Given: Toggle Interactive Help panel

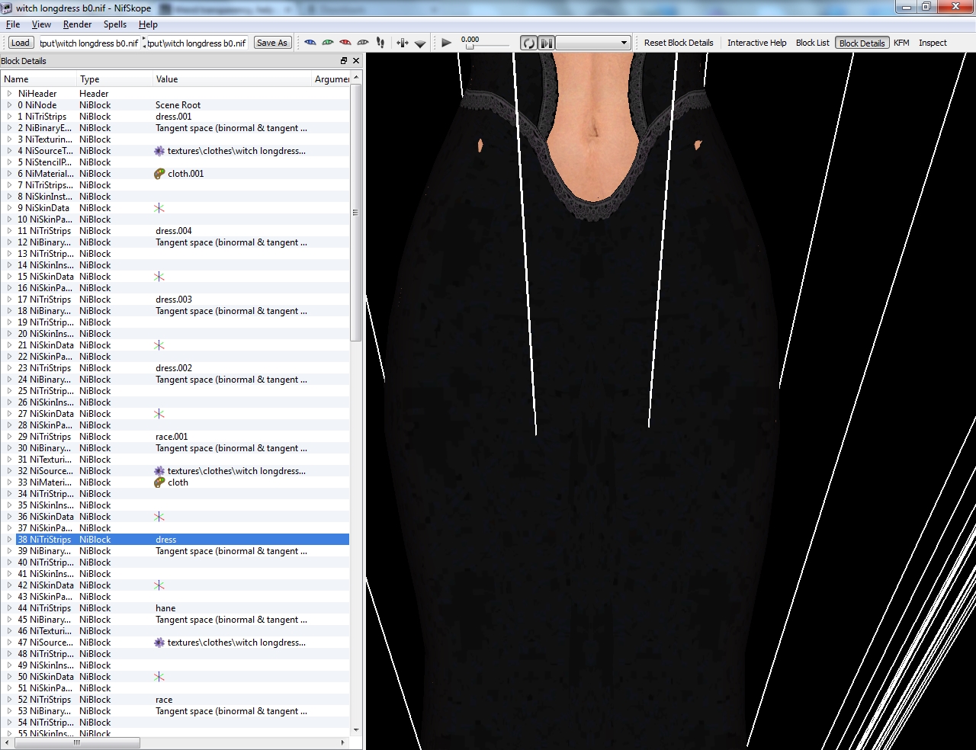Looking at the screenshot, I should pos(756,43).
